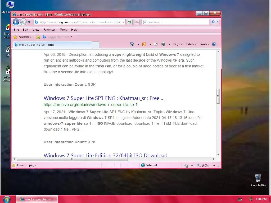Open the Tools menu in menu bar
The image size is (271, 203).
point(63,30)
